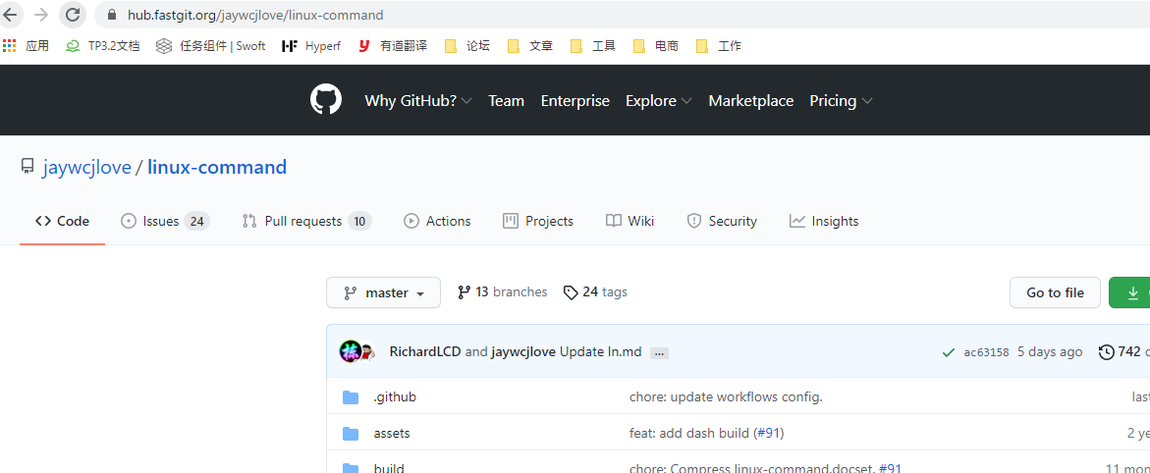Open the TP3.2文档 bookmark

tap(102, 45)
